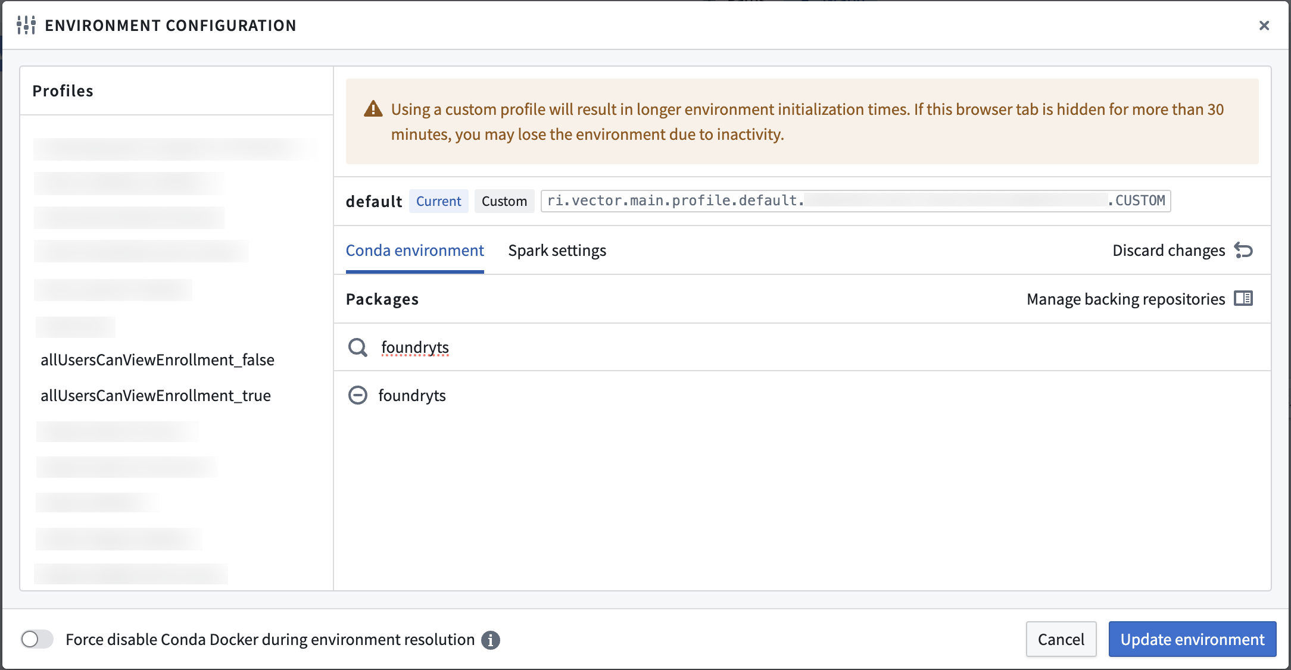Click the Cancel button
The height and width of the screenshot is (670, 1291).
(x=1061, y=640)
